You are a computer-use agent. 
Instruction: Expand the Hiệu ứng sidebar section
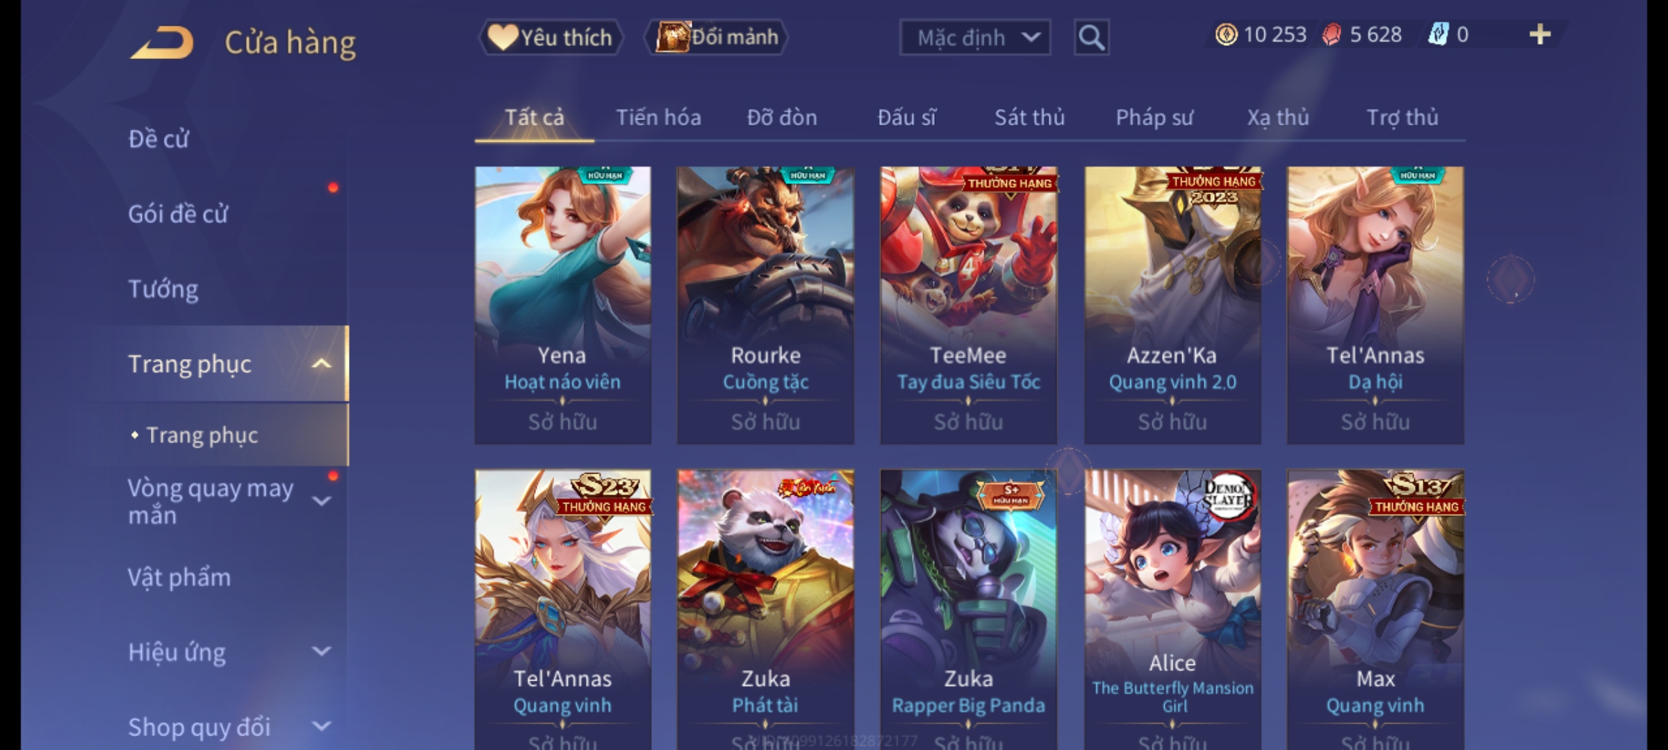pyautogui.click(x=321, y=651)
